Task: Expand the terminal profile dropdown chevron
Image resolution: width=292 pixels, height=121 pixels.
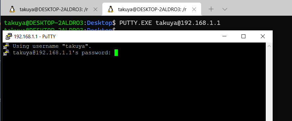Action: [225, 9]
